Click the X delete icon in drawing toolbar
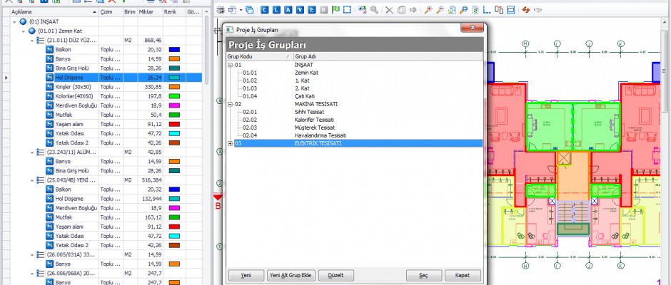The width and height of the screenshot is (671, 285). click(x=388, y=10)
